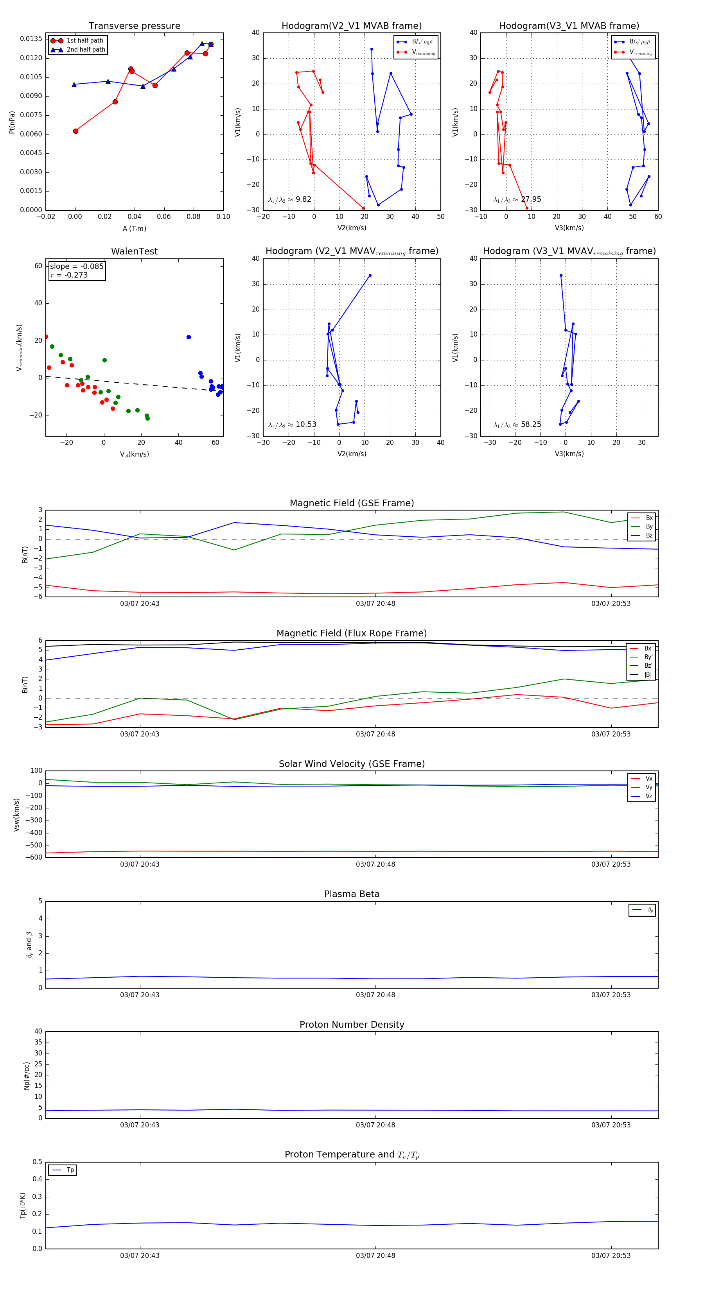The height and width of the screenshot is (1290, 704).
Task: Click the 'Tp(10⁶K)' y-axis label
Action: [x=23, y=1206]
